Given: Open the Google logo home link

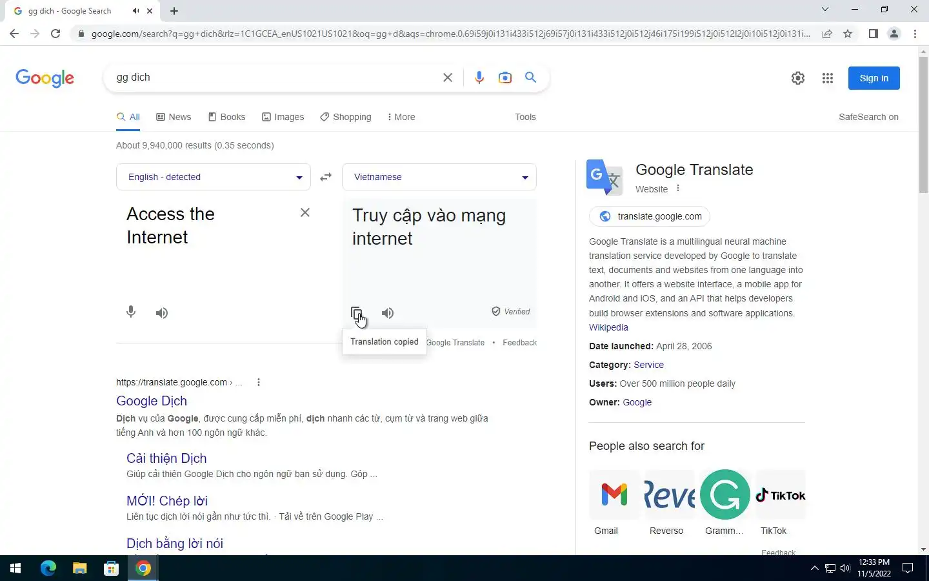Looking at the screenshot, I should 45,78.
